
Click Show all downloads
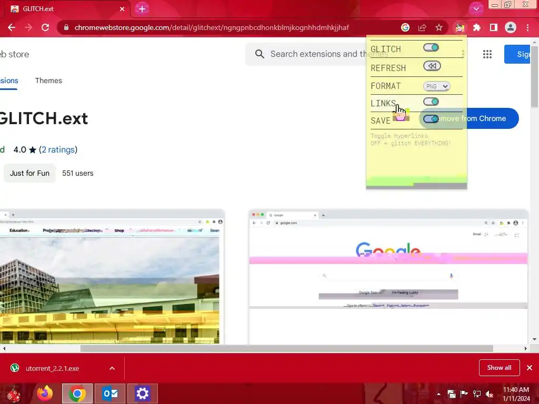point(499,368)
